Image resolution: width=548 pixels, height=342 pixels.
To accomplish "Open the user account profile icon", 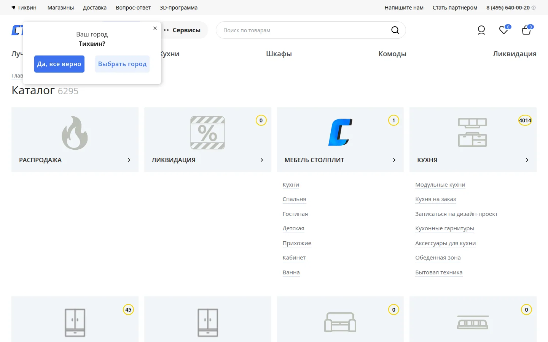I will point(481,30).
